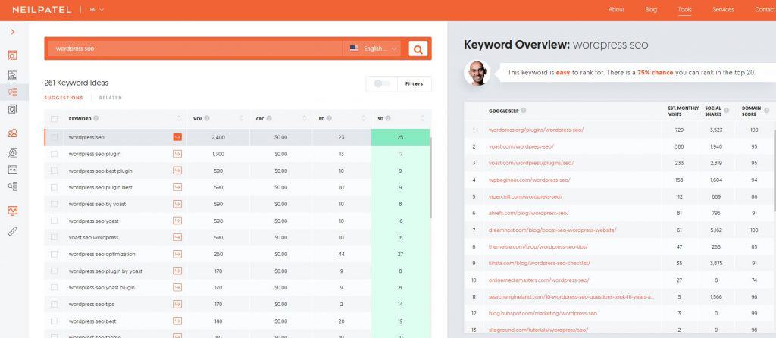The height and width of the screenshot is (338, 776).
Task: Go to the NEILPATEL logo home link
Action: point(42,10)
